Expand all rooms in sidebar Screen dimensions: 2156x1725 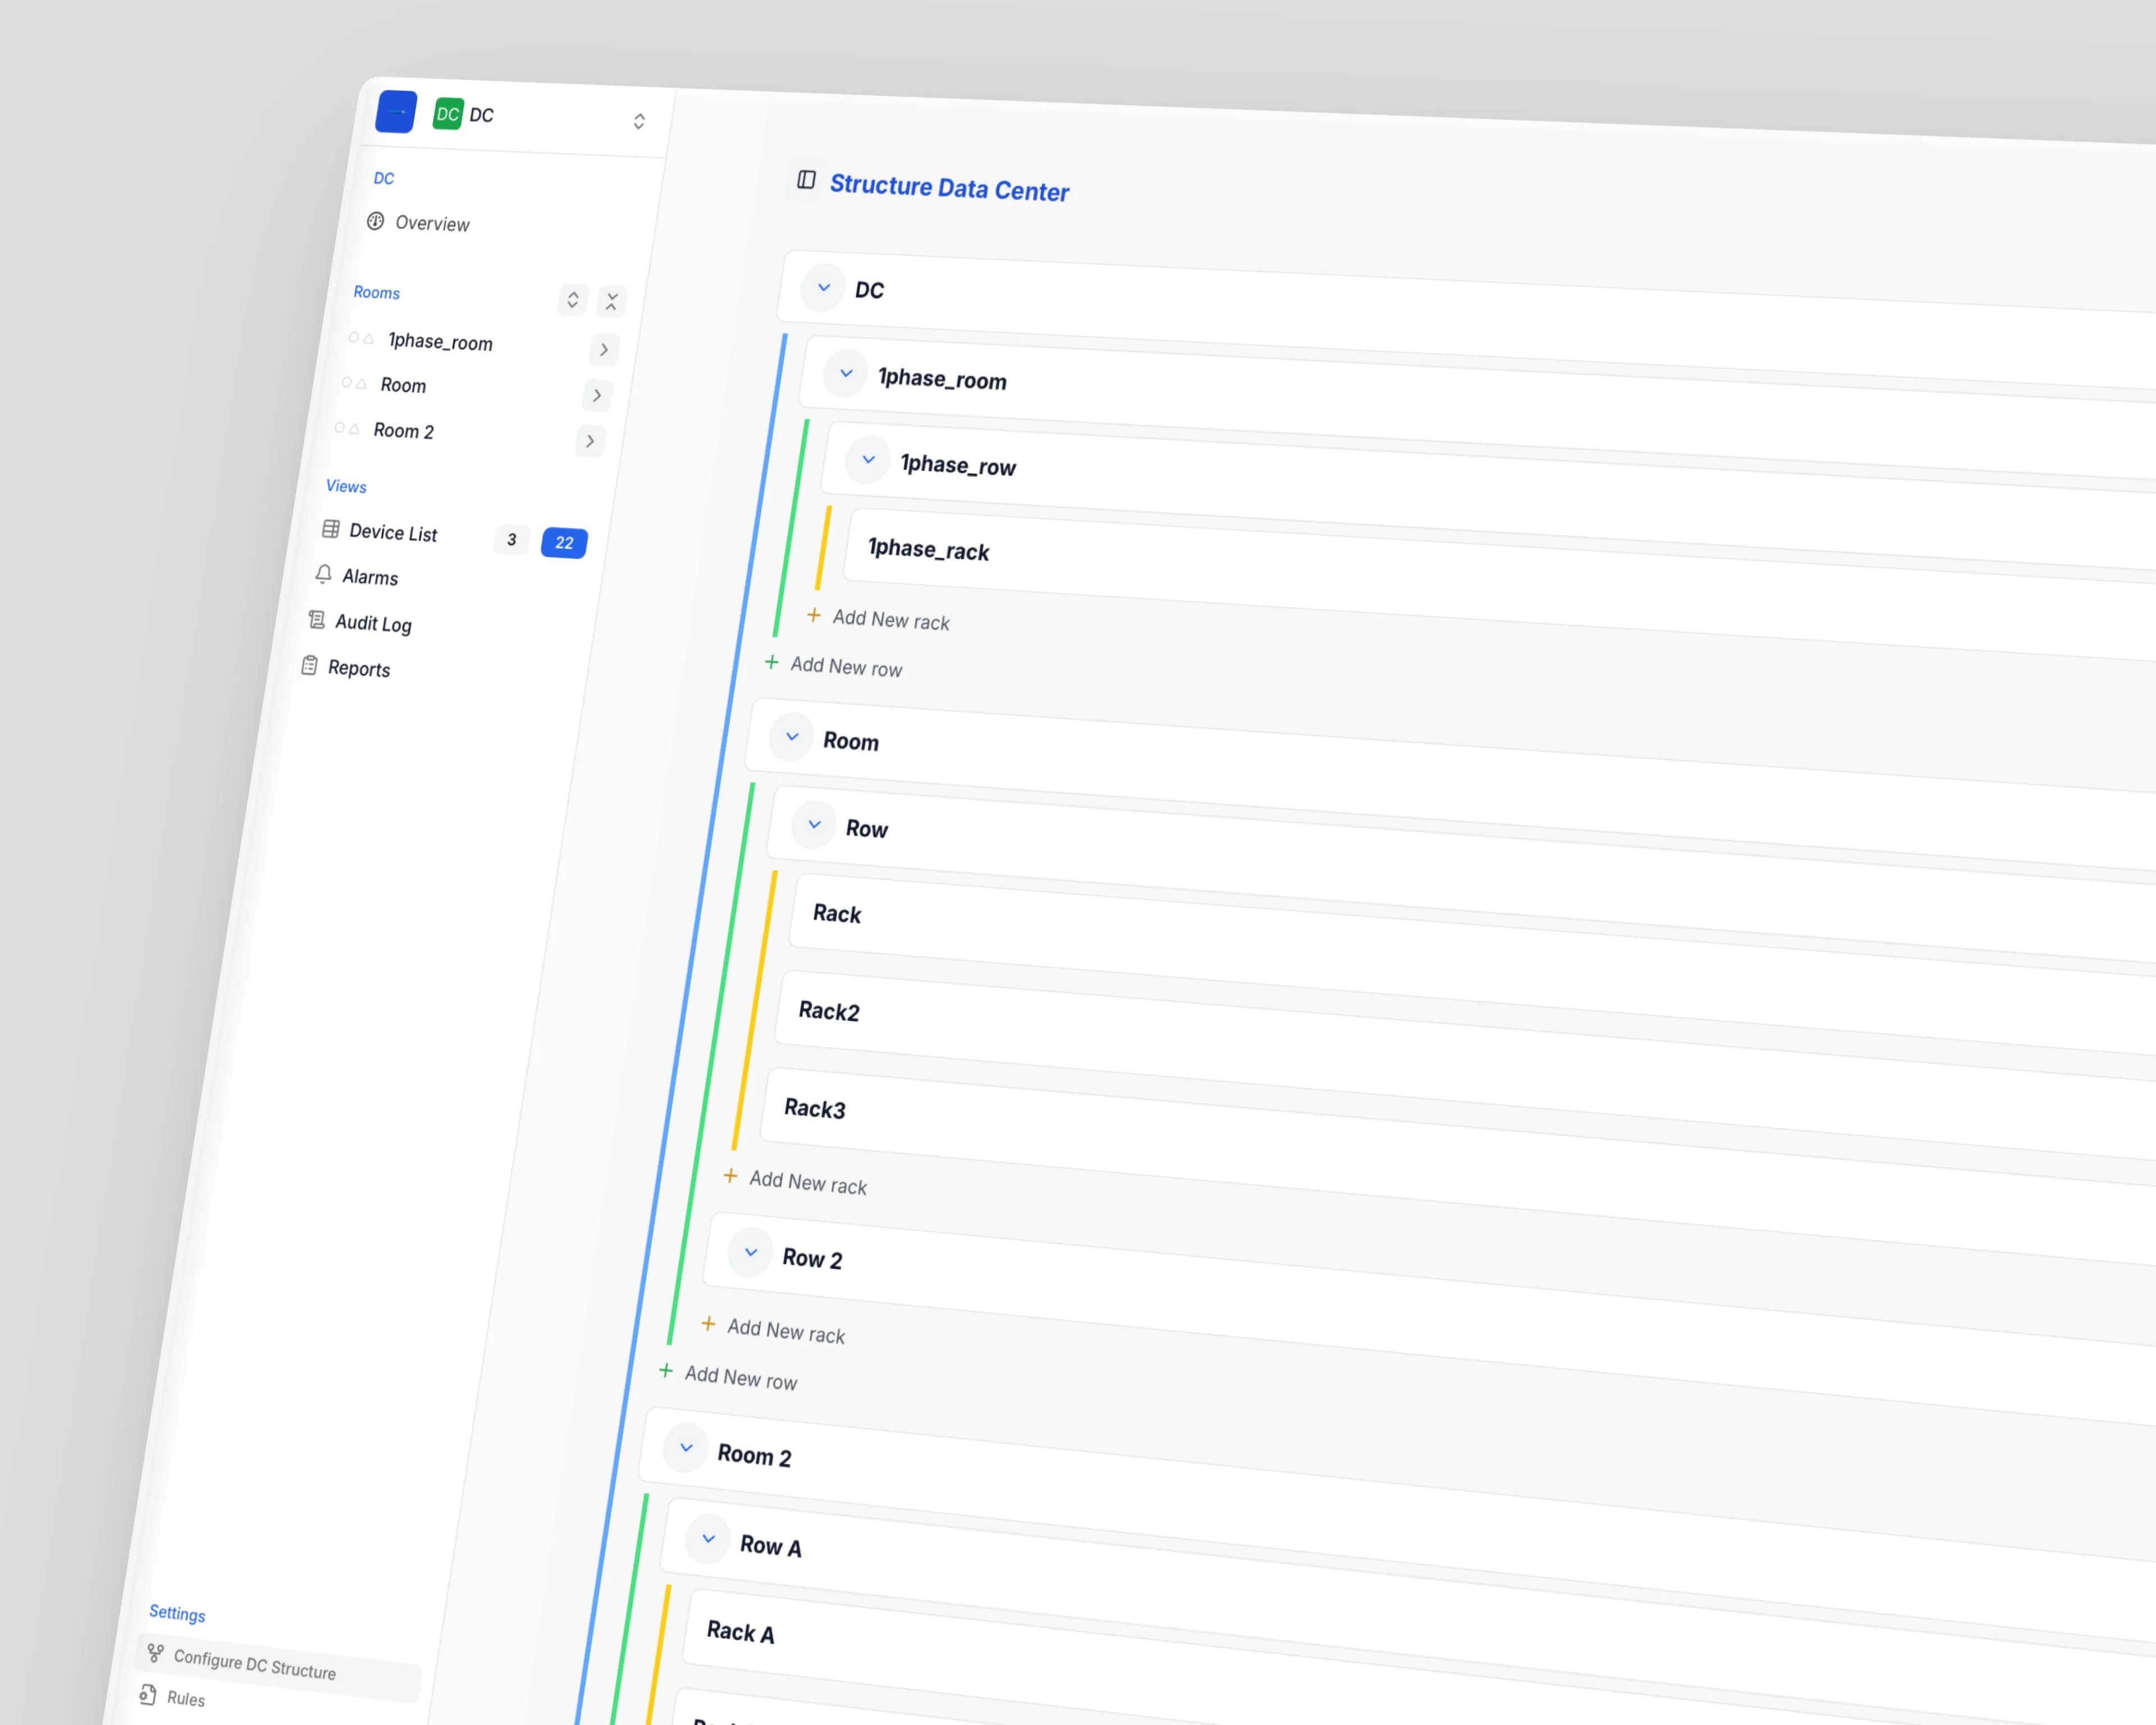(573, 300)
